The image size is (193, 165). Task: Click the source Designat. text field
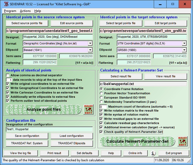(58, 37)
